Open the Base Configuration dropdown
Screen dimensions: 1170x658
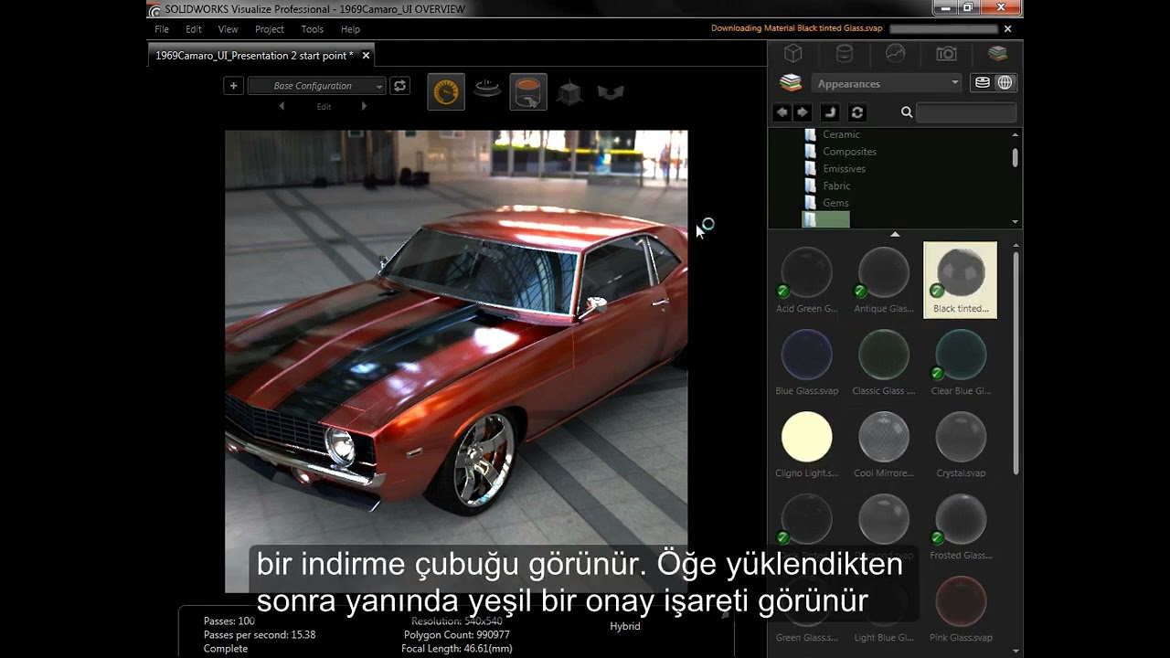[316, 86]
